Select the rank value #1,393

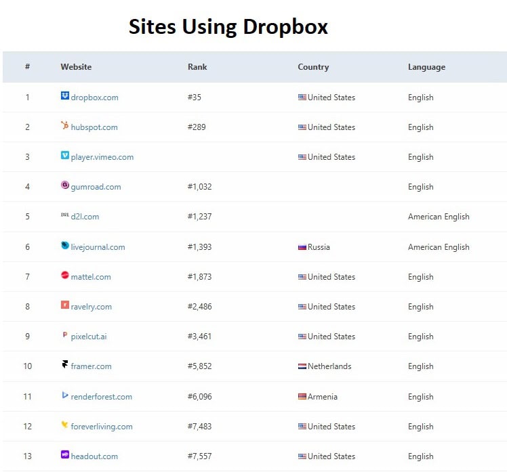coord(199,247)
